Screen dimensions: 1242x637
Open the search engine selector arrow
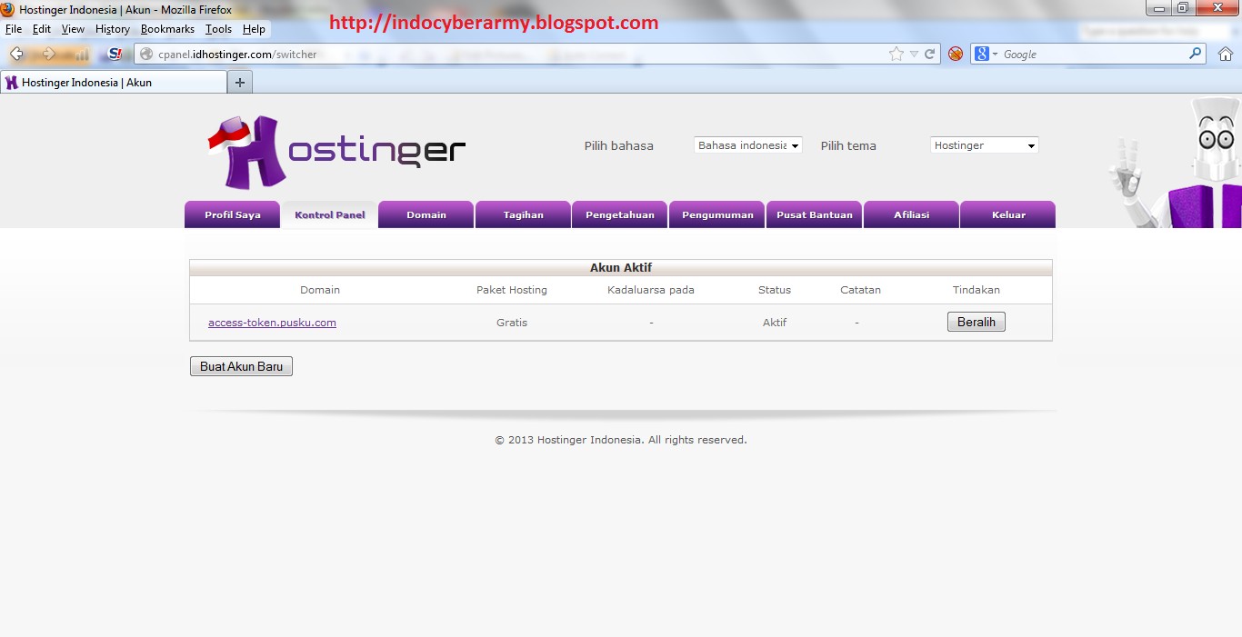pyautogui.click(x=995, y=55)
